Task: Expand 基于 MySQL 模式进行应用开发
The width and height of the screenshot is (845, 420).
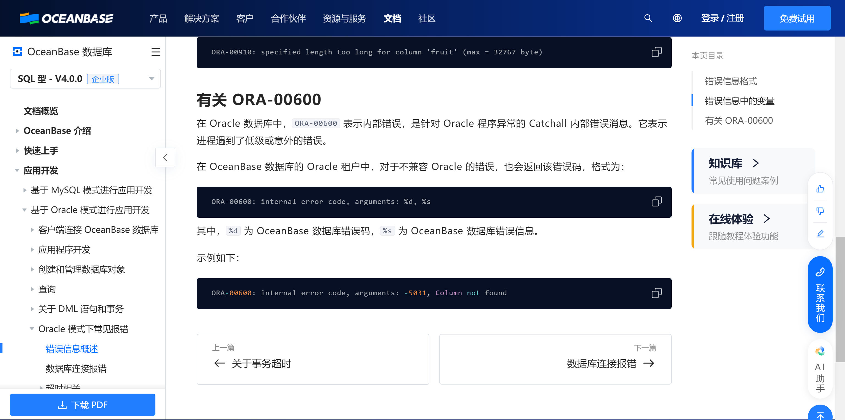Action: (x=25, y=190)
